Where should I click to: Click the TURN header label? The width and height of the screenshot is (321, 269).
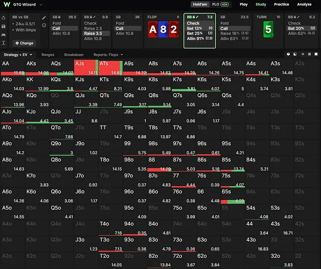pyautogui.click(x=262, y=17)
